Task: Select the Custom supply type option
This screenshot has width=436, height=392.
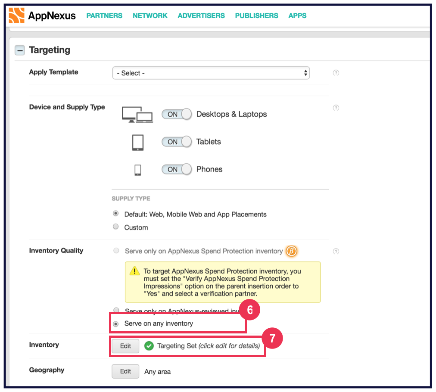Action: click(x=115, y=227)
